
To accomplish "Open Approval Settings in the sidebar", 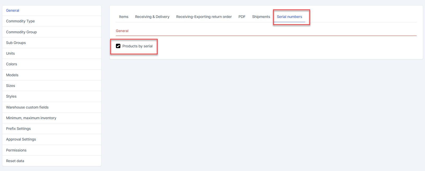I will 21,139.
